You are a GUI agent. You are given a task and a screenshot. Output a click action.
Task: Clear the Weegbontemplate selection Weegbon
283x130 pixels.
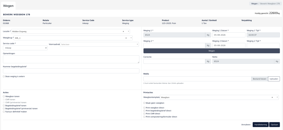272,97
